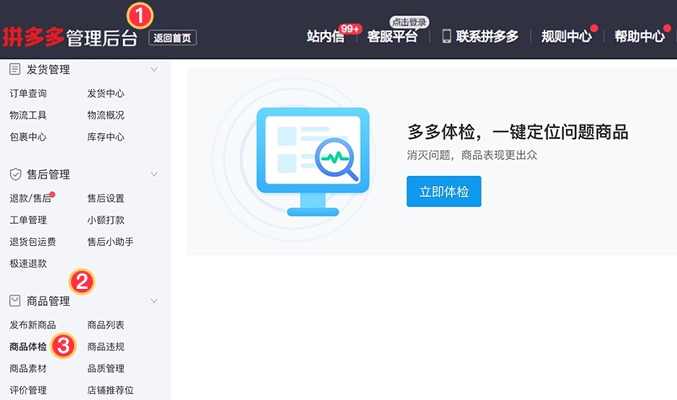677x400 pixels.
Task: Open 发货中心 in the sidebar
Action: point(105,93)
